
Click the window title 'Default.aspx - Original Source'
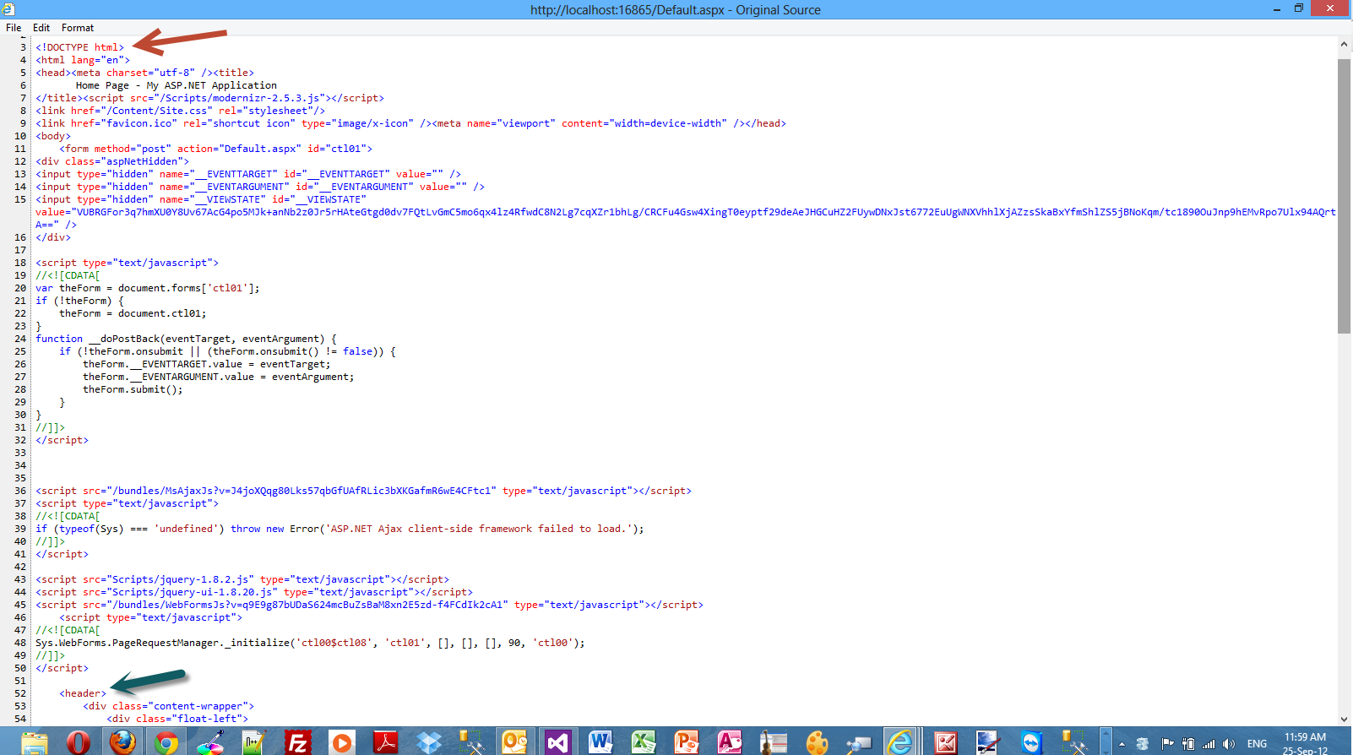(x=676, y=10)
